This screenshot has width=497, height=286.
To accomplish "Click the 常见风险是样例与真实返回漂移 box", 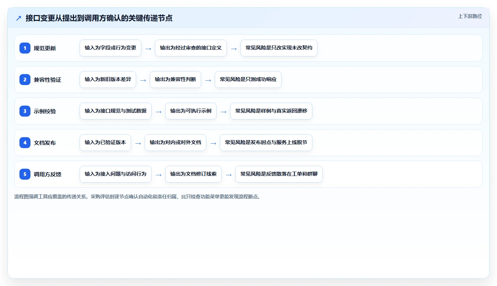I will (271, 111).
